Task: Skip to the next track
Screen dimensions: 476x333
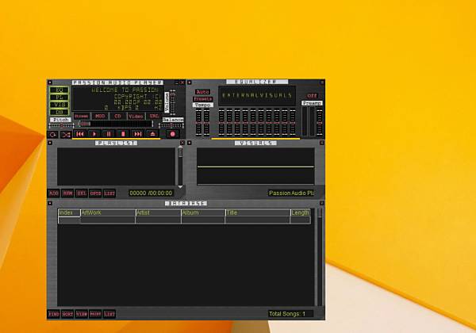Action: pos(137,134)
